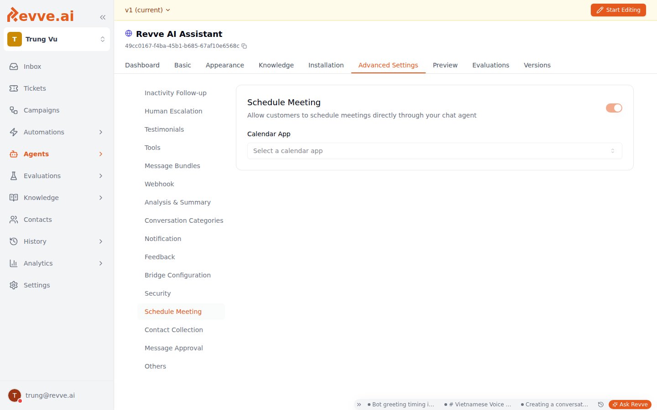Expand the Analytics submenu chevron
This screenshot has width=657, height=410.
tap(101, 263)
